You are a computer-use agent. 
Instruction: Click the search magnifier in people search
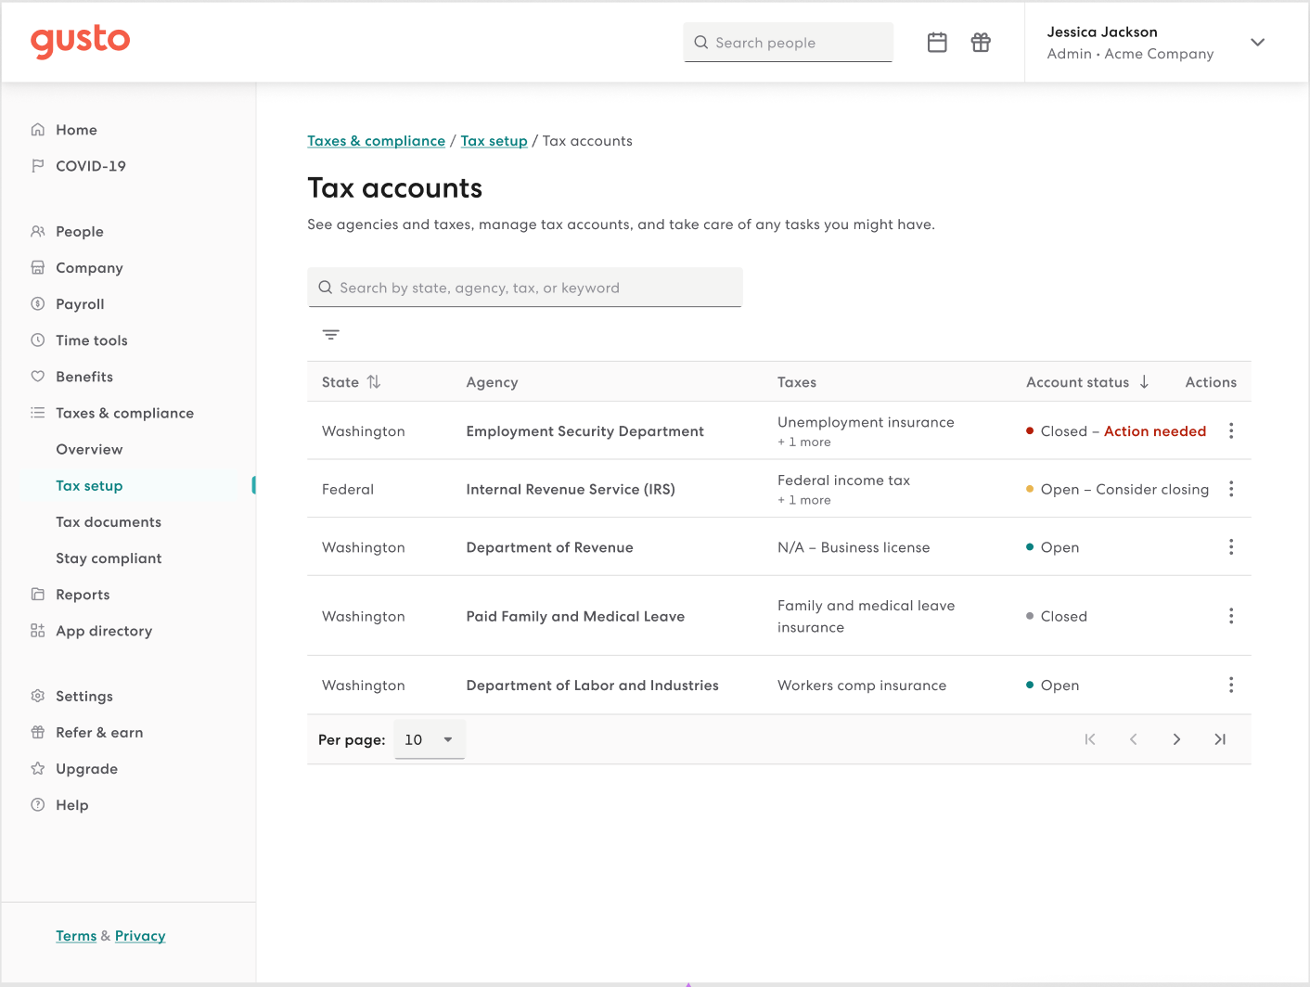[x=701, y=43]
